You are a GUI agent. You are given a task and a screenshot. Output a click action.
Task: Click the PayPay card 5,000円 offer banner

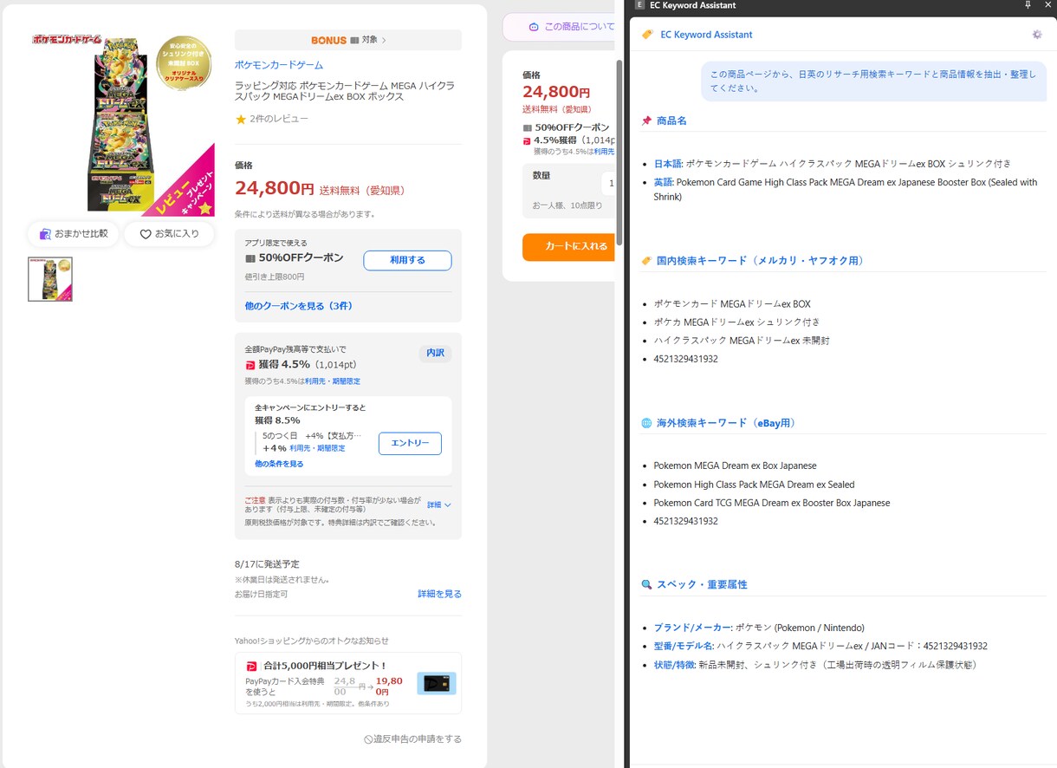coord(348,683)
